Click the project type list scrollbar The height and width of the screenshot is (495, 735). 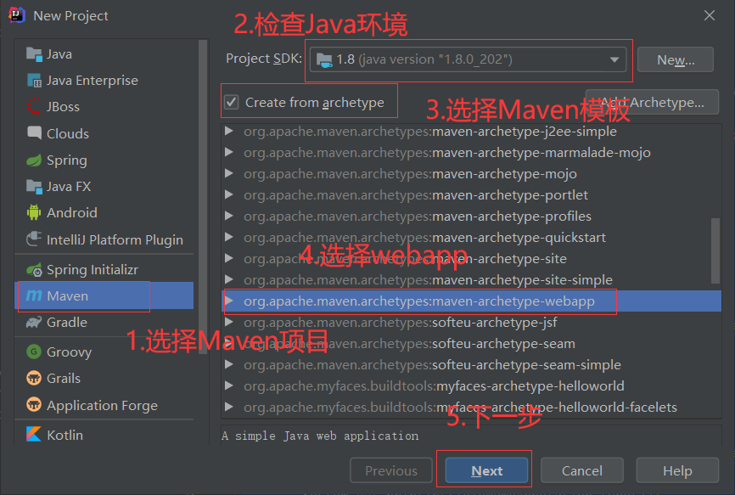click(x=203, y=197)
